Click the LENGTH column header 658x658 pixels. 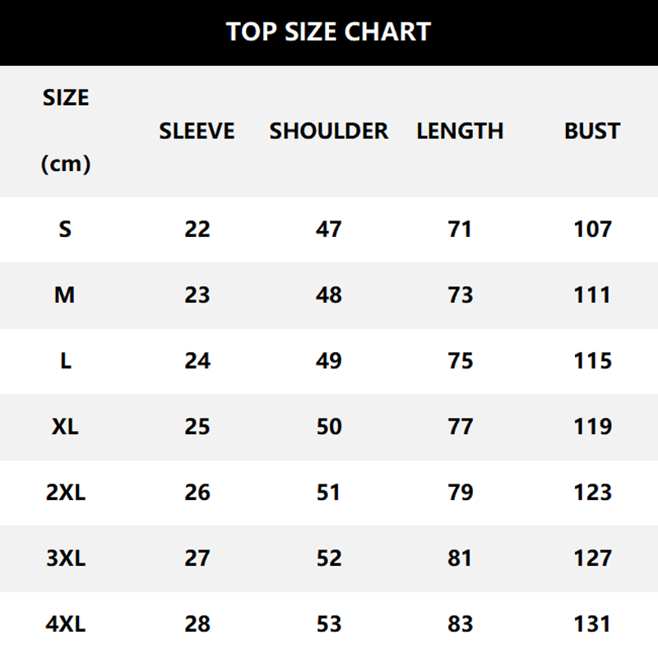point(460,131)
